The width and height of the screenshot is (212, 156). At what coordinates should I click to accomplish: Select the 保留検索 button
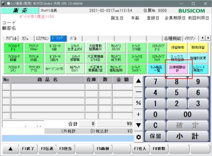click(x=178, y=47)
